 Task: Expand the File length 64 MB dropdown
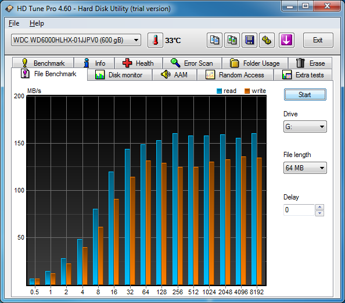tap(305, 168)
